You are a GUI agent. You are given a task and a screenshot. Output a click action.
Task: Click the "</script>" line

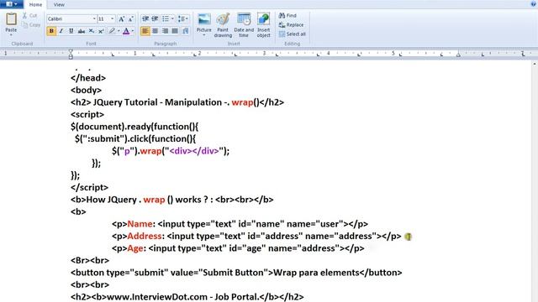(90, 188)
